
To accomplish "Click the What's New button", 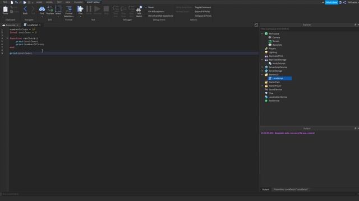I will (x=332, y=2).
